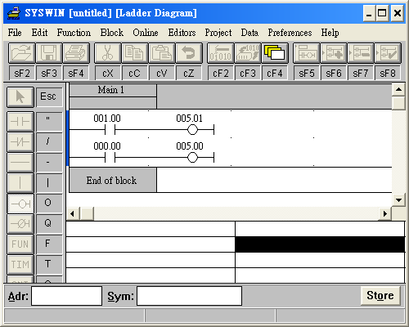Select the horizontal line tool
409x327 pixels.
[x=20, y=163]
